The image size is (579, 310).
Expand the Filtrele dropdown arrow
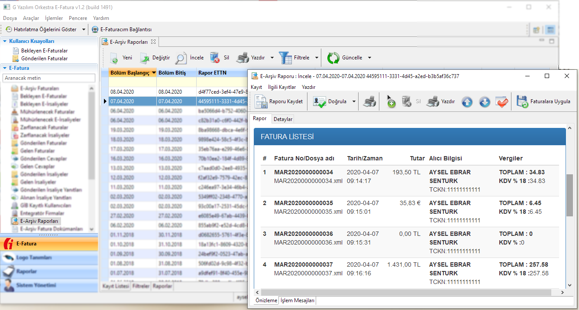coord(317,58)
